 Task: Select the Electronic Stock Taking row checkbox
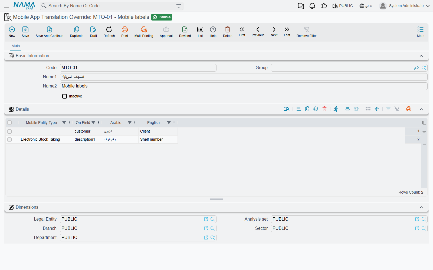[x=9, y=140]
